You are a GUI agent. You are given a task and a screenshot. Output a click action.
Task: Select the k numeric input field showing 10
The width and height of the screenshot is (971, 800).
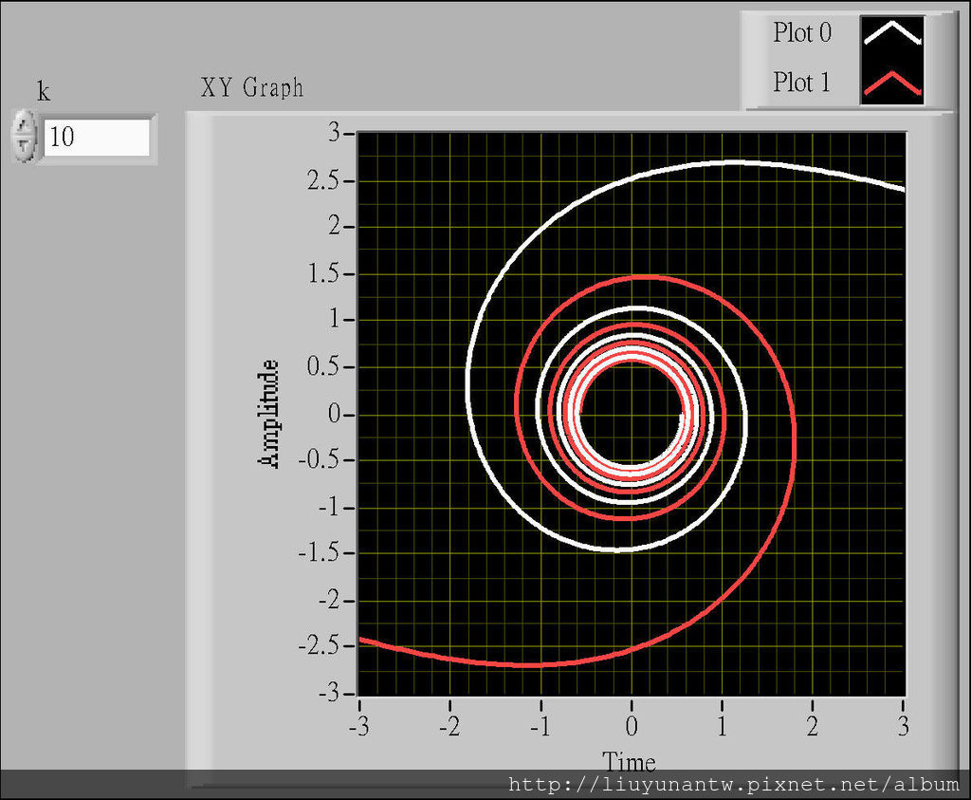pyautogui.click(x=97, y=137)
